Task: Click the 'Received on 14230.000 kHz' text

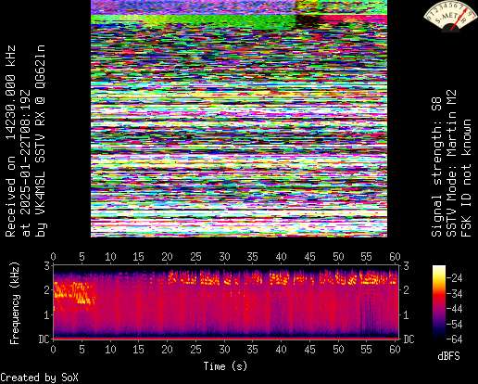Action: click(x=10, y=141)
